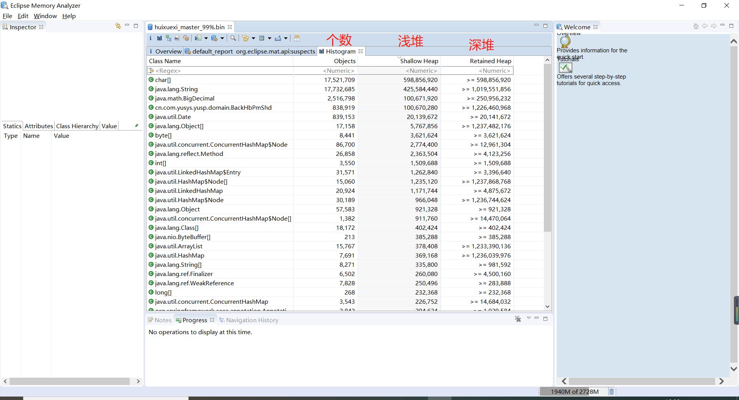
Task: Click the calculate retained size calculator icon
Action: pyautogui.click(x=262, y=38)
